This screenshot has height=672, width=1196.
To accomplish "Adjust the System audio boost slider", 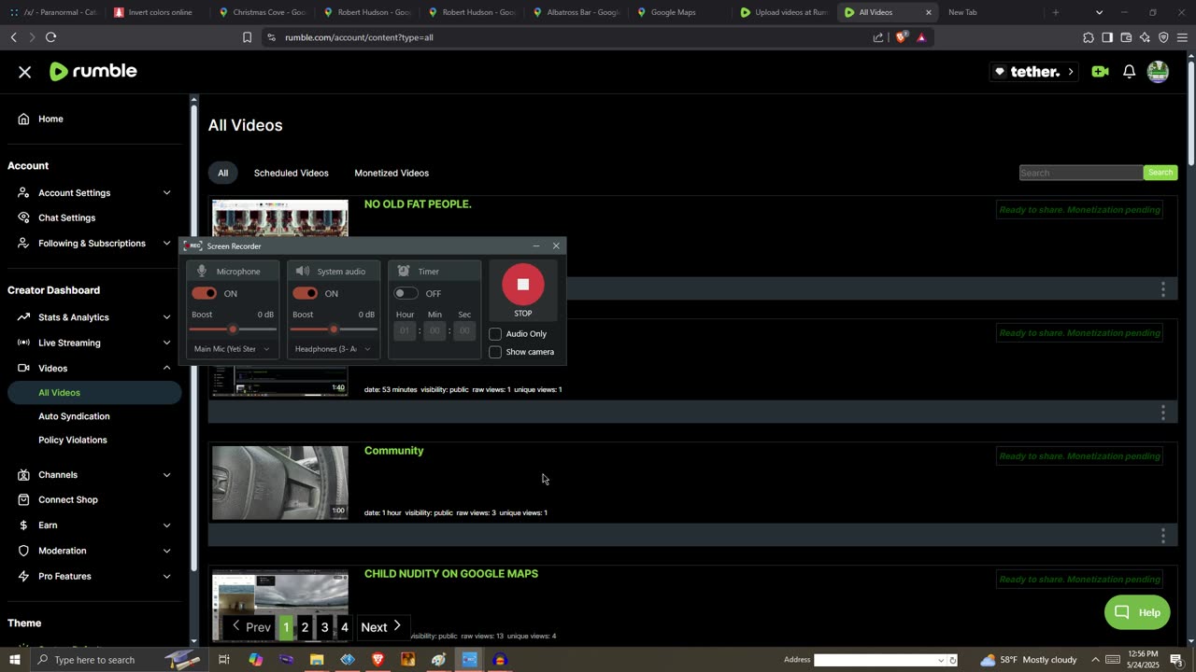I will (334, 329).
